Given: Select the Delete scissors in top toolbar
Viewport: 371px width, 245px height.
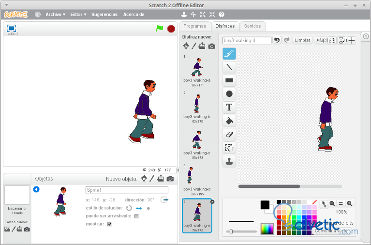Looking at the screenshot, I should [193, 15].
